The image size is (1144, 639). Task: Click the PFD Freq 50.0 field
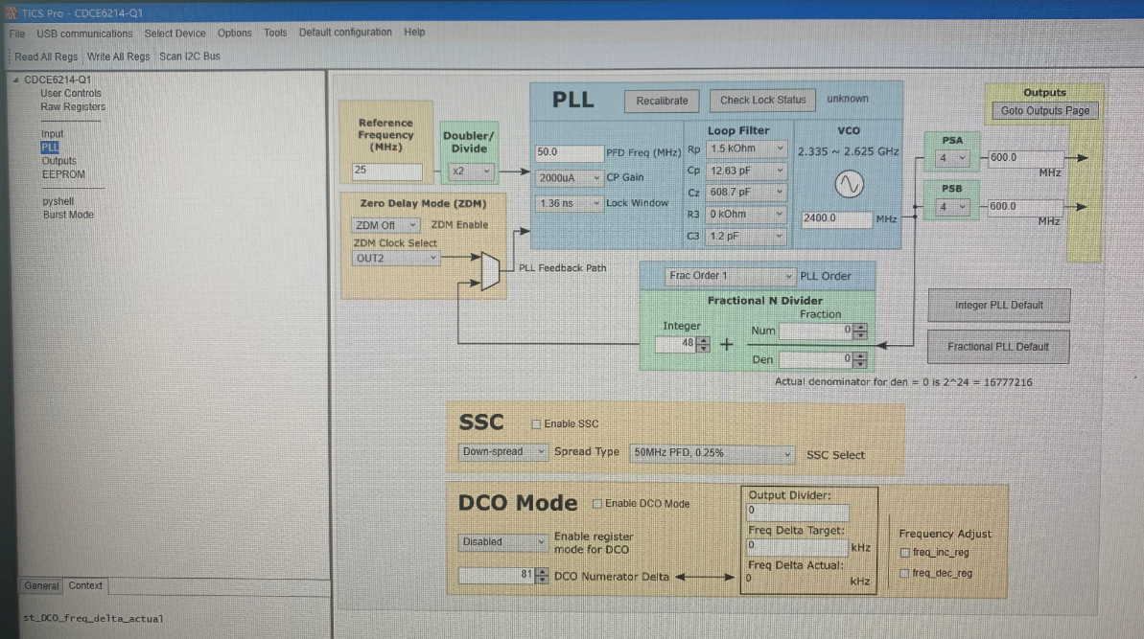tap(569, 153)
